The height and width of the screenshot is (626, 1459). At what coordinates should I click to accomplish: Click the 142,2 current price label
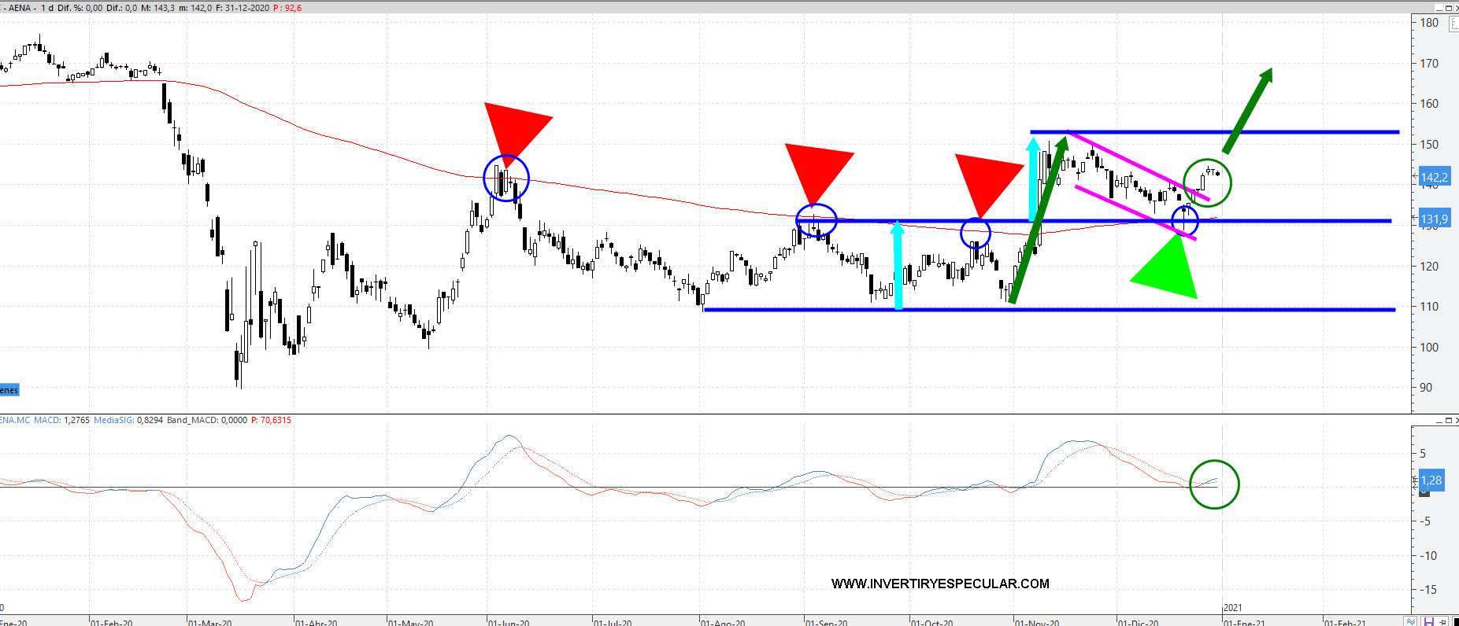[1433, 178]
